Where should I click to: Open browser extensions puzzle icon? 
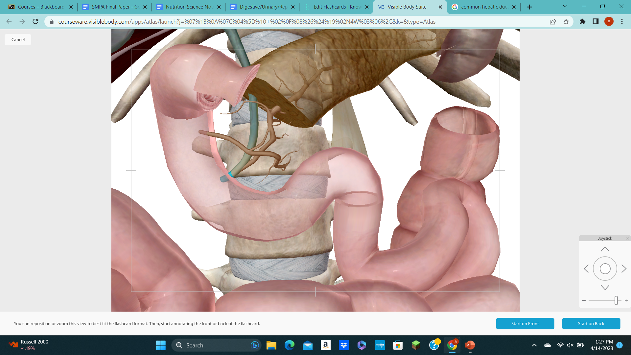pos(582,22)
